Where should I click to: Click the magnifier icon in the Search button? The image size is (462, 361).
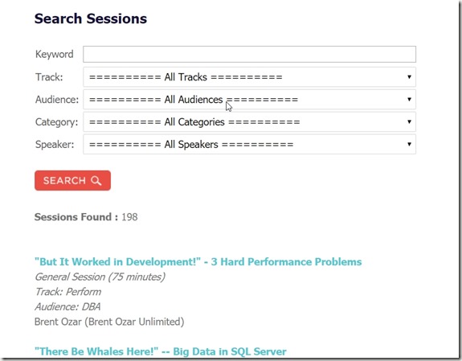coord(96,180)
